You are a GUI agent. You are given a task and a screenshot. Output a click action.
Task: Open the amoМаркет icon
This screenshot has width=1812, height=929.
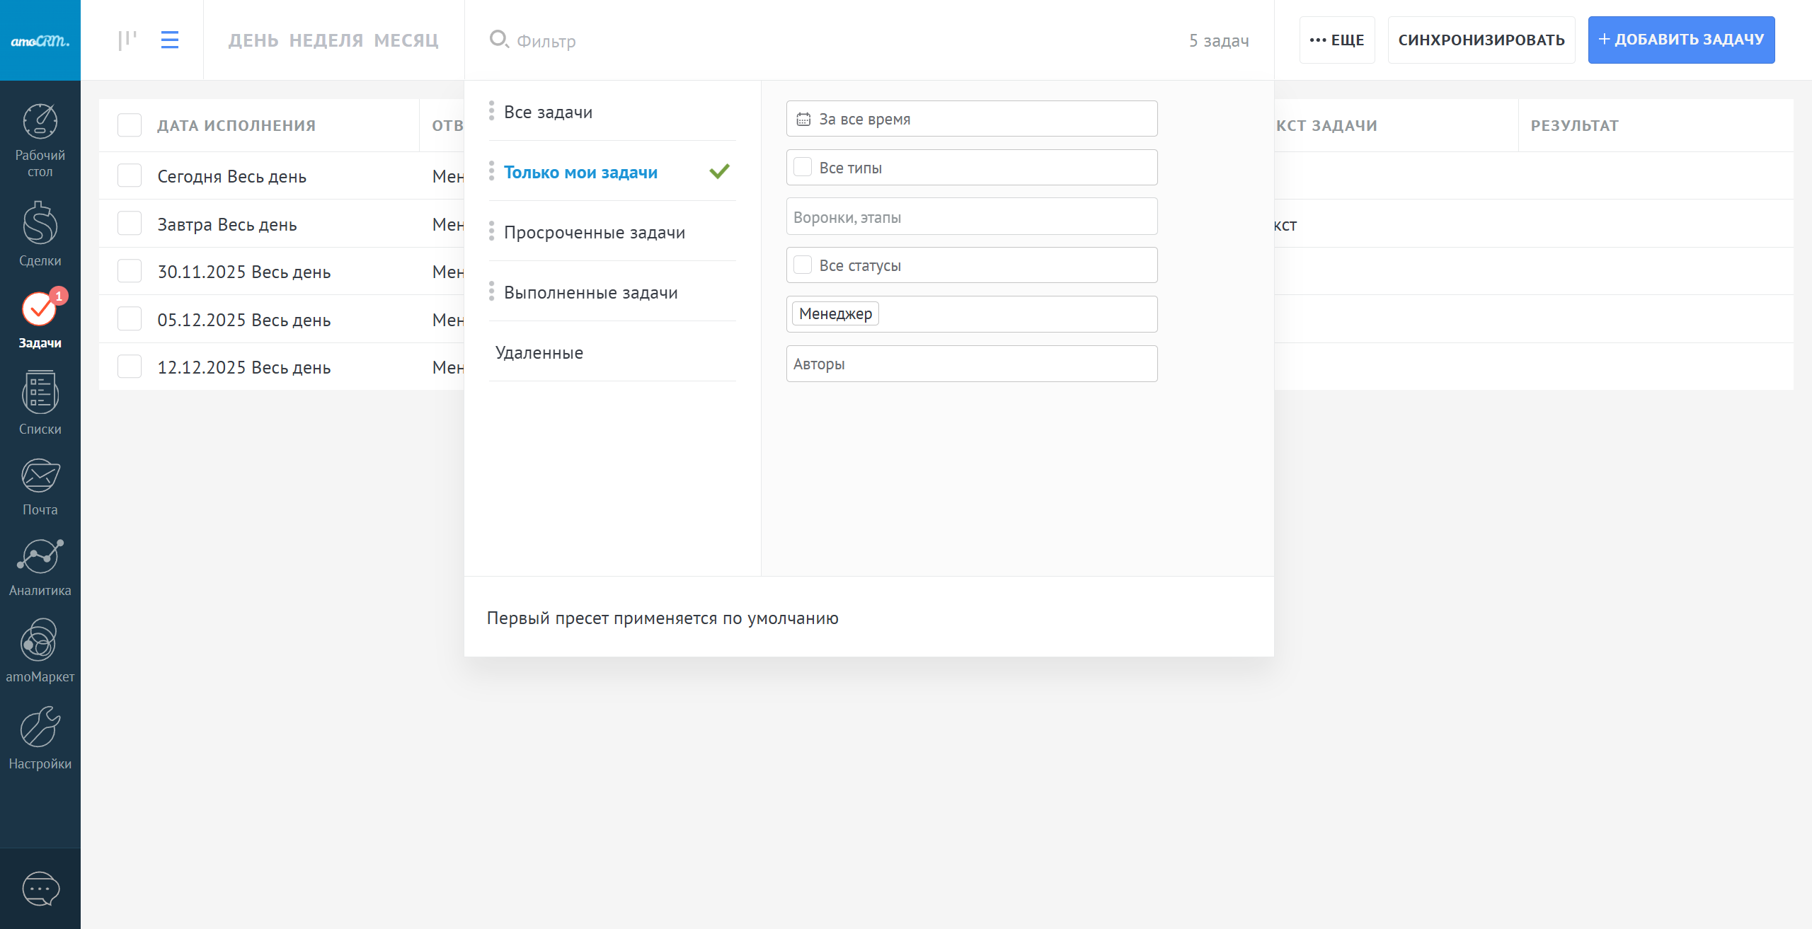(40, 640)
